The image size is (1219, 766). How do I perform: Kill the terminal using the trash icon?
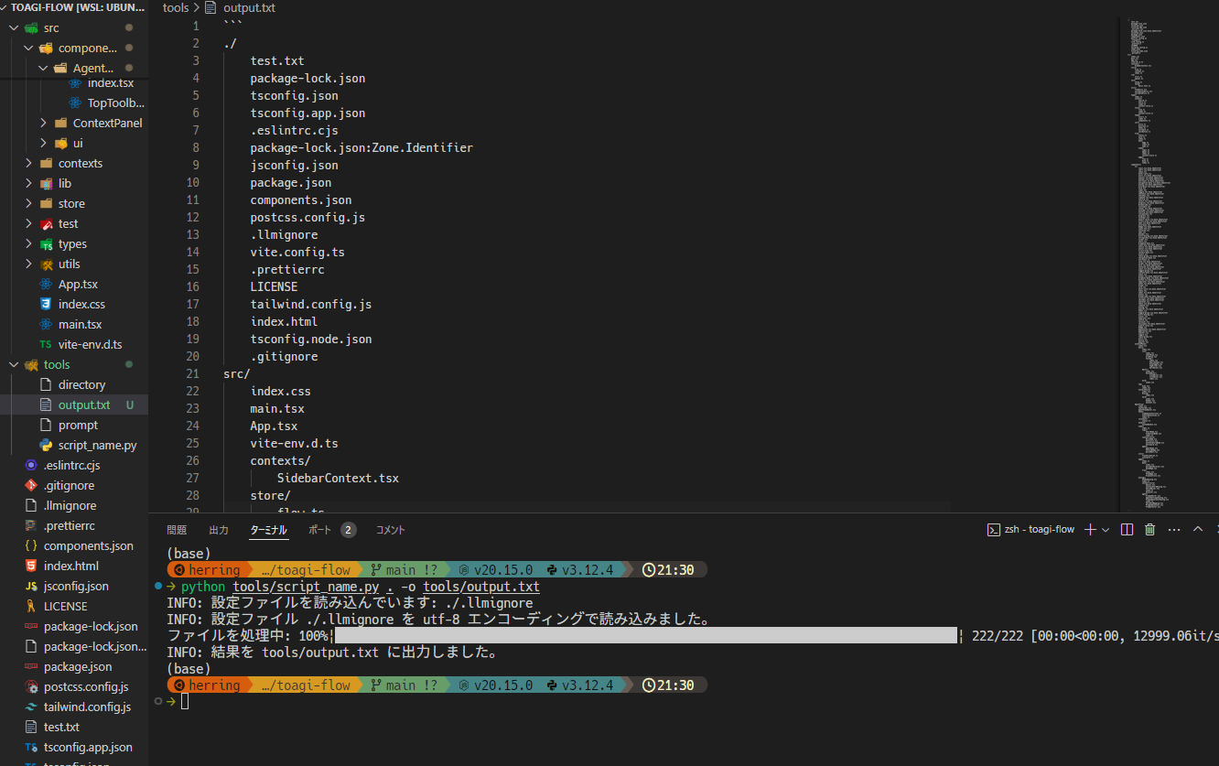pos(1150,530)
